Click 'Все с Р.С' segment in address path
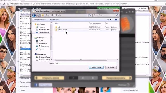The image size is (166, 93). (x=50, y=15)
